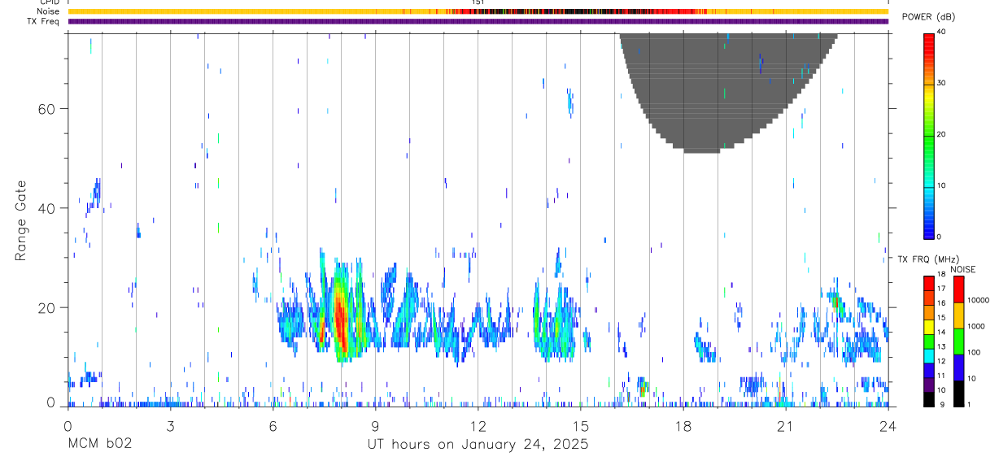Click the 100 tick on NOISE legend
Screen dimensions: 999x461
click(x=973, y=353)
